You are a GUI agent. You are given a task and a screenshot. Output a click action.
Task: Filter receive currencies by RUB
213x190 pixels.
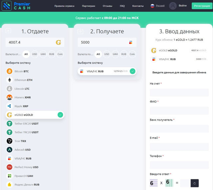pyautogui.click(x=124, y=54)
